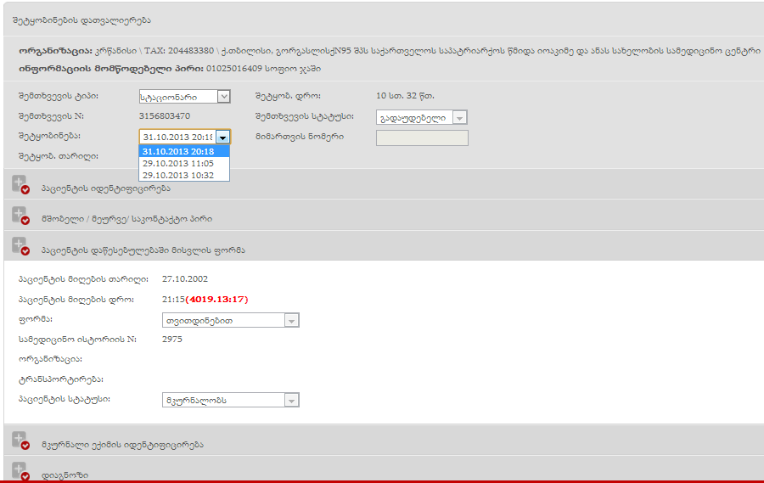Click plus icon beside პაციენტის დაწესებულებაში მისვლის ფორმა

[x=20, y=246]
